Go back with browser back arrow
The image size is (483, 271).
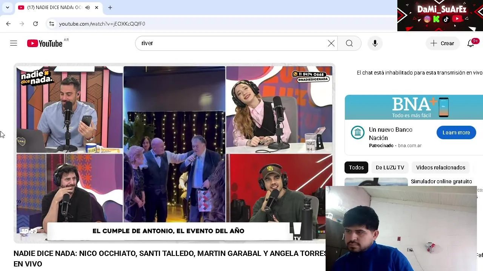pyautogui.click(x=8, y=24)
